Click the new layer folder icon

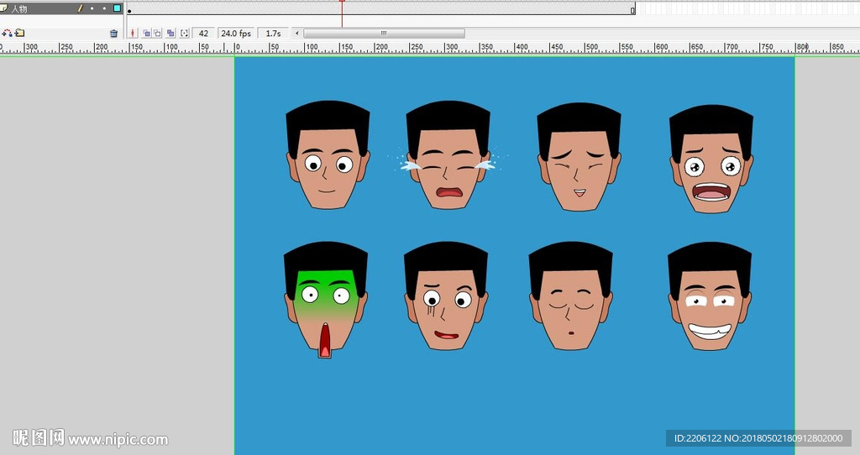(x=19, y=34)
